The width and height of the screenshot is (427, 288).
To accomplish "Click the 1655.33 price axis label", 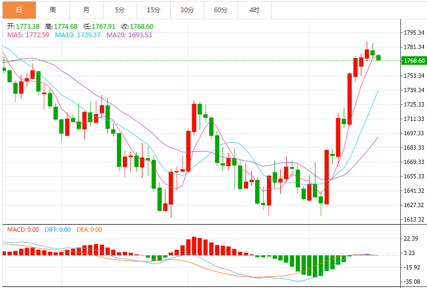I will pyautogui.click(x=414, y=176).
